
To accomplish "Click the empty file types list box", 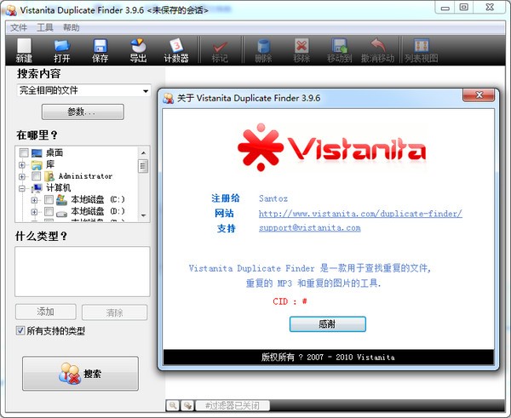I will click(x=83, y=272).
